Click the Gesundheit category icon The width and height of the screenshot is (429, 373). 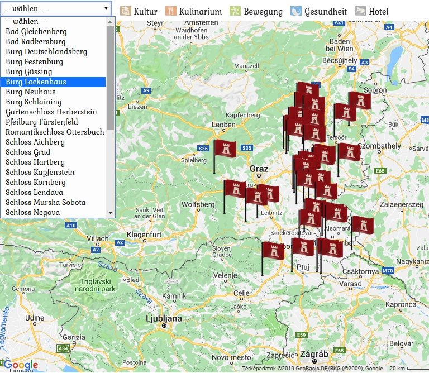click(296, 11)
